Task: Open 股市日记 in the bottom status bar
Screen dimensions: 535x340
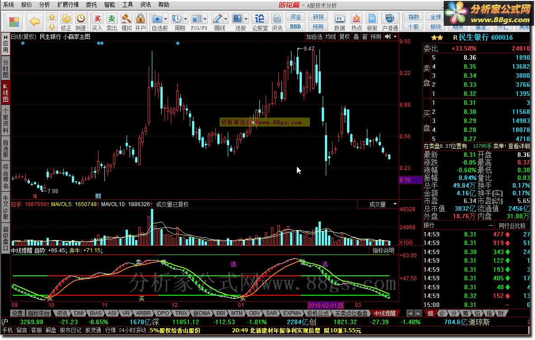Action: point(70,331)
